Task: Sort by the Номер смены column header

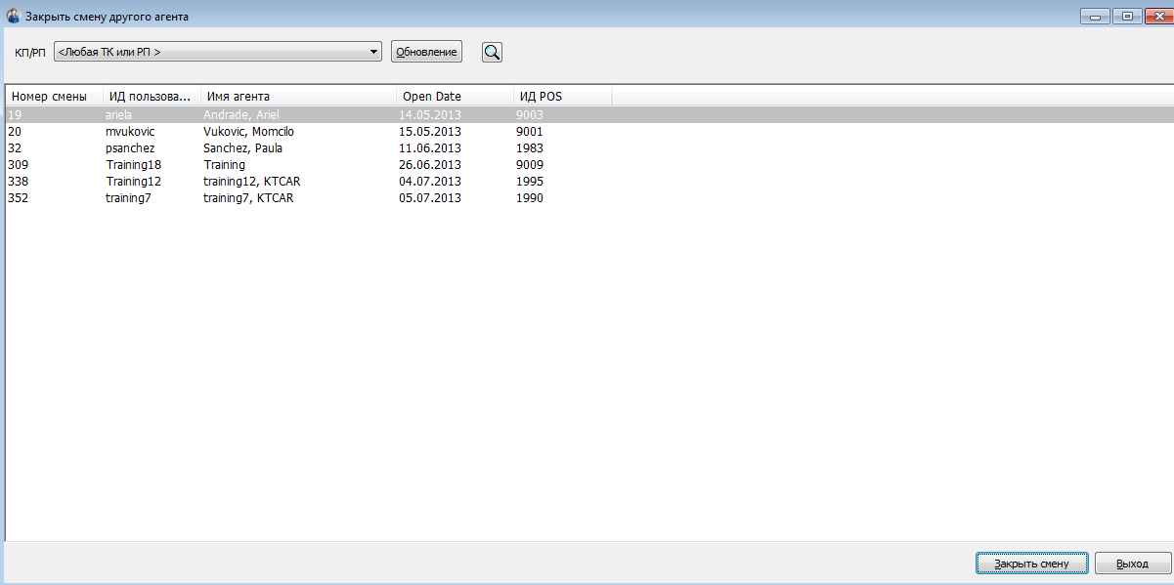Action: [x=55, y=96]
